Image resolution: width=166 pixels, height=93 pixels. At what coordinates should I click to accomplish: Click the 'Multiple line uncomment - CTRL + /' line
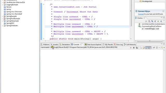75,27
